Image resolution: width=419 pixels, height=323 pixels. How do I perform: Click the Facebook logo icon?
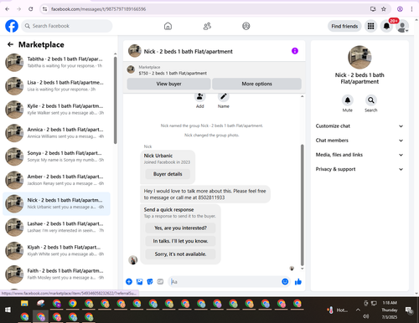tap(12, 26)
